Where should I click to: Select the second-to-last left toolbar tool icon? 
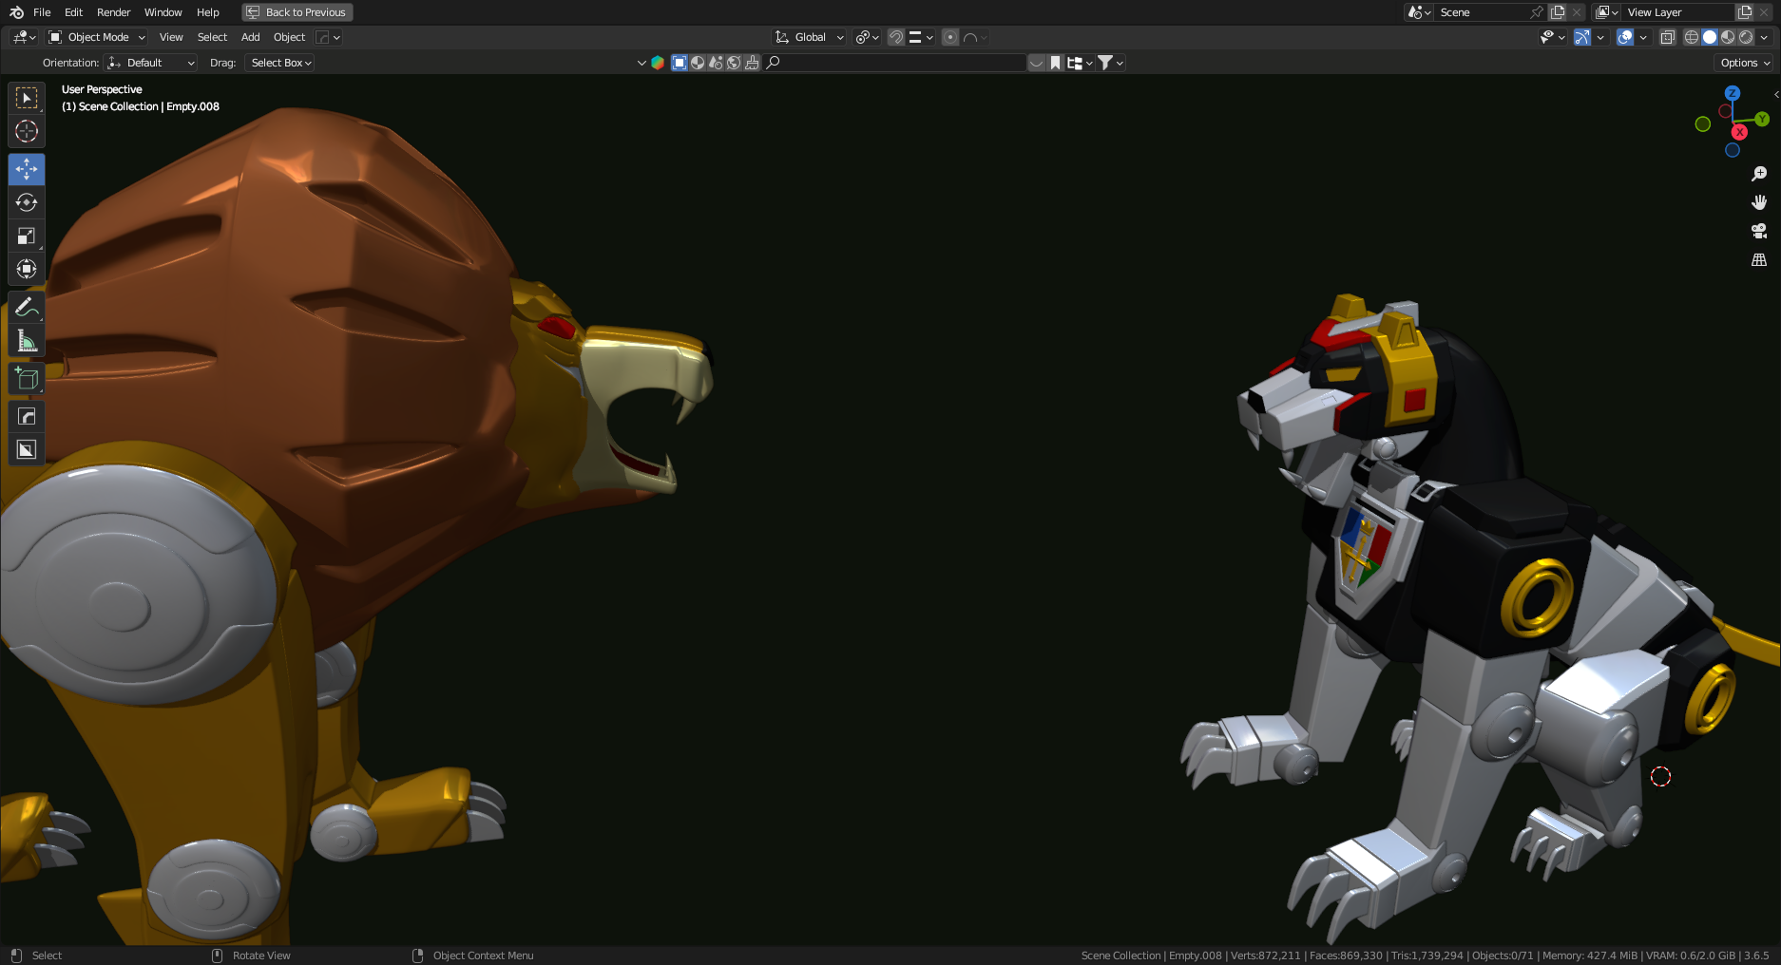click(x=27, y=416)
